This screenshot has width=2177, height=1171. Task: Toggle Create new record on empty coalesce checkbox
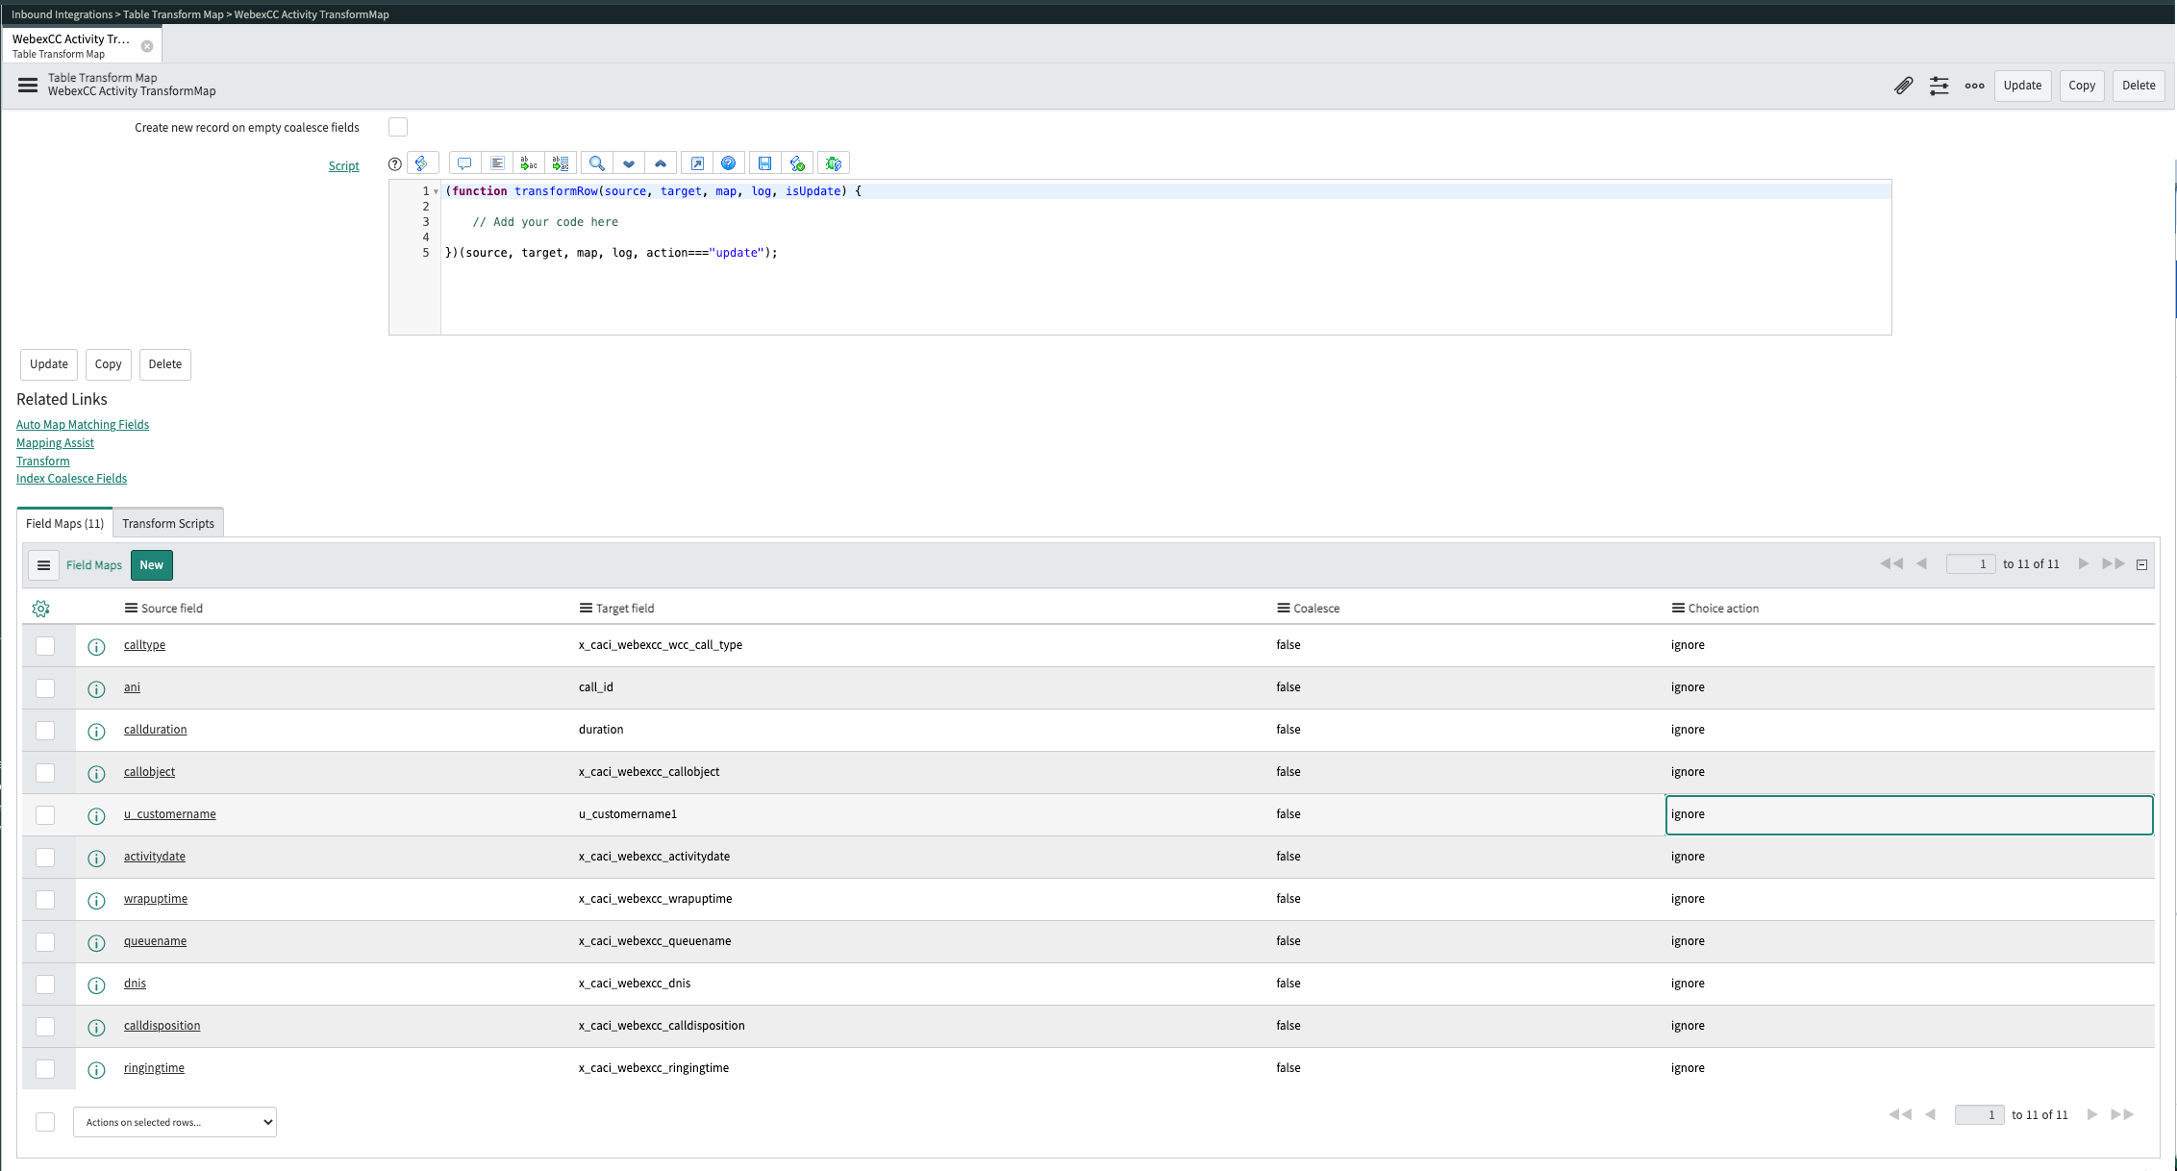coord(398,127)
